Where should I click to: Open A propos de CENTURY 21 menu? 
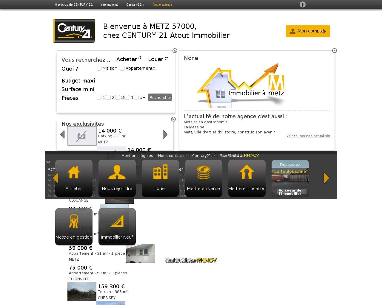click(x=74, y=4)
